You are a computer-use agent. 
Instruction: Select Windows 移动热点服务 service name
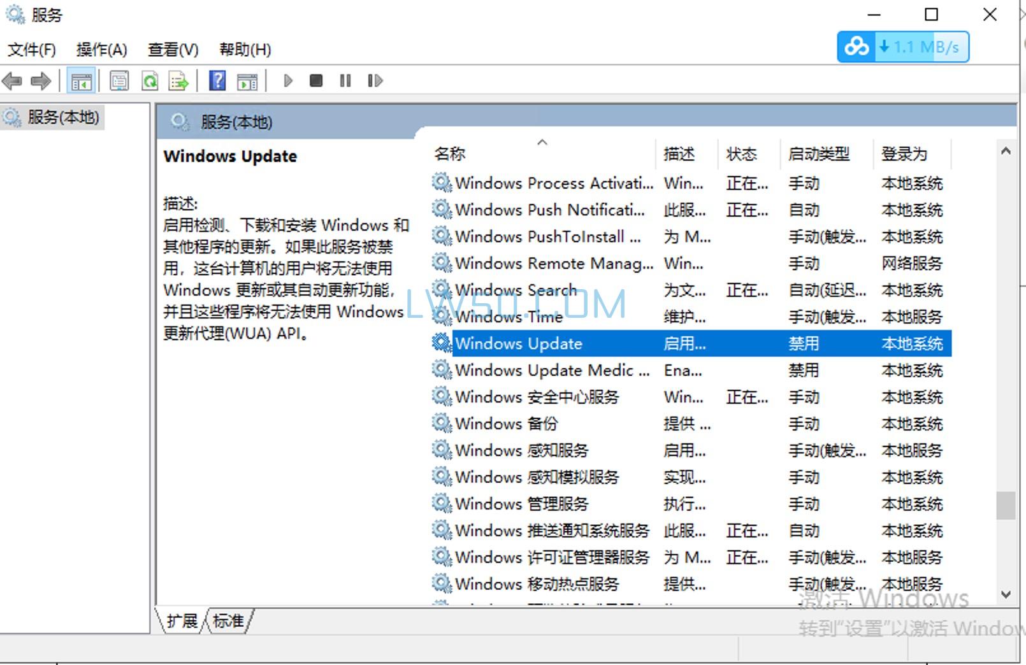coord(537,584)
